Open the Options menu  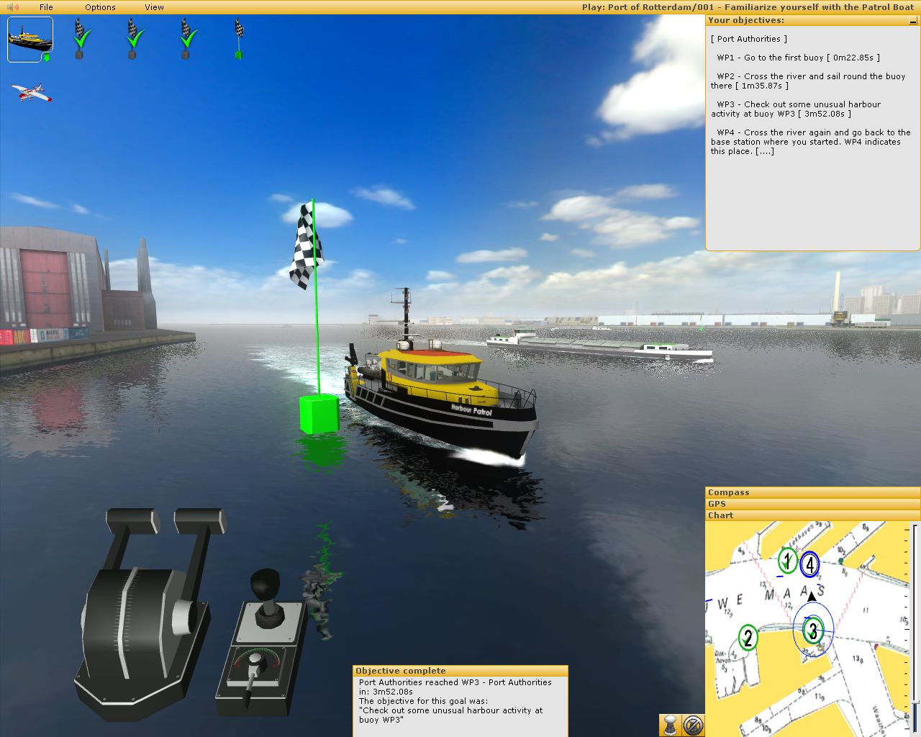tap(100, 7)
